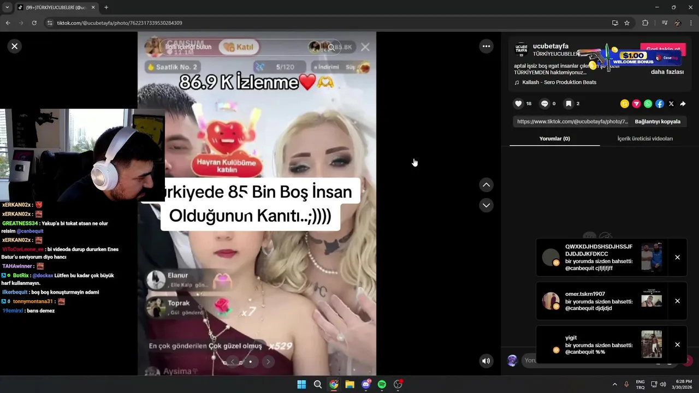Switch ENG TRQ input language
This screenshot has height=393, width=699.
[640, 384]
